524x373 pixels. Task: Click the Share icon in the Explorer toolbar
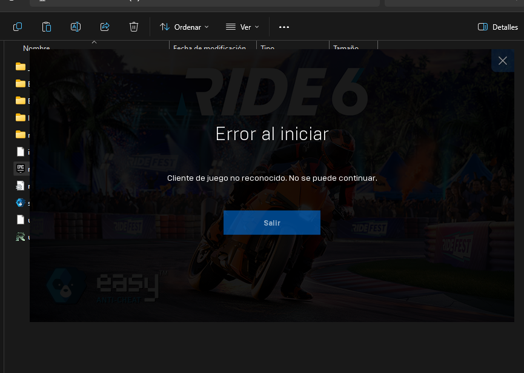pos(105,27)
